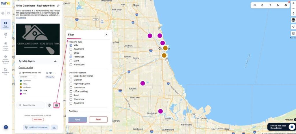The height and width of the screenshot is (134, 296).
Task: Select the measure ruler tool in the top toolbar
Action: 278,5
